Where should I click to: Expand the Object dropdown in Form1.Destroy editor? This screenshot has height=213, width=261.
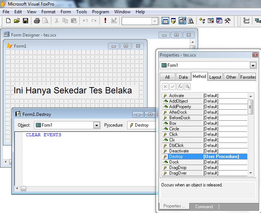tap(96, 125)
